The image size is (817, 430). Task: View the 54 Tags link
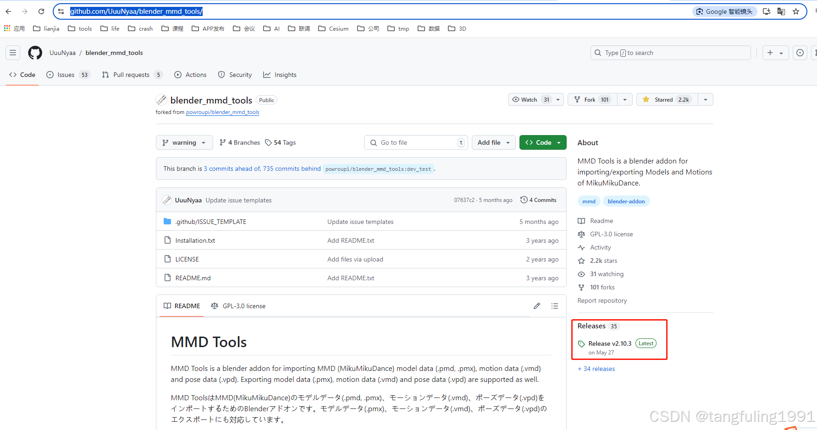point(281,142)
